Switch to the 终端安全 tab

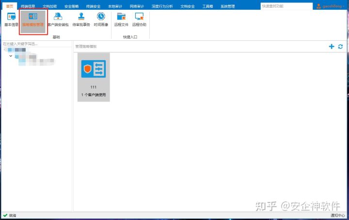93,6
